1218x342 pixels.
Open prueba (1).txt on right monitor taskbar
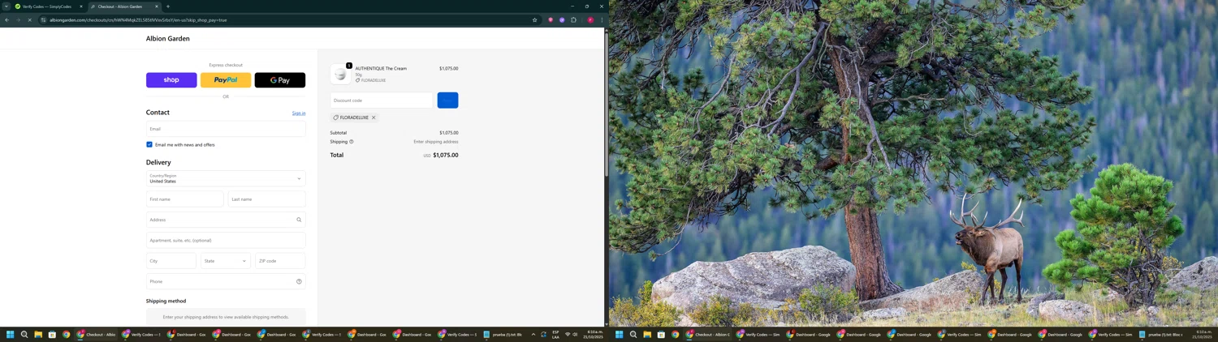click(1160, 334)
